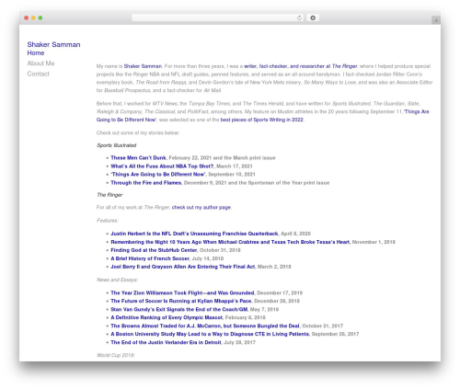Open a new tab with plus button
460x389 pixels.
[436, 20]
